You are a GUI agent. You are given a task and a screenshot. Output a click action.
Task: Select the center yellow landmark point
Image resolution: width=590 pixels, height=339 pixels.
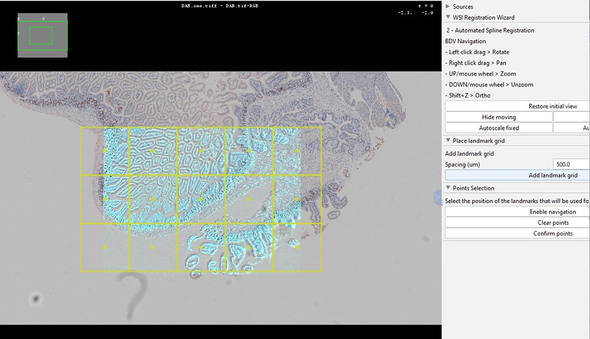(x=201, y=199)
